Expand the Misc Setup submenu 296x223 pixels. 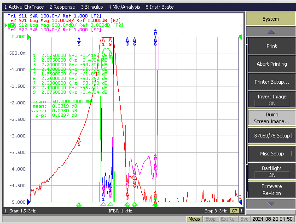(x=272, y=154)
